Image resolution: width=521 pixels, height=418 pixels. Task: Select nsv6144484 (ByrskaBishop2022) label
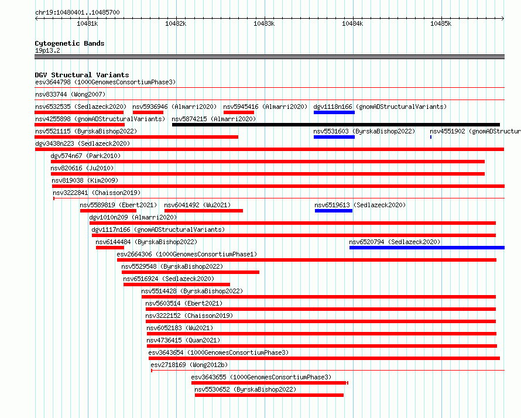point(146,242)
